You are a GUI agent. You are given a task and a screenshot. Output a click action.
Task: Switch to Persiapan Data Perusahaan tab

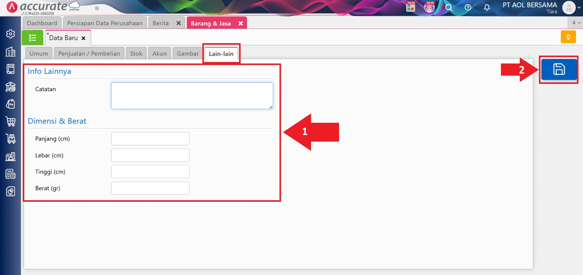click(x=105, y=23)
